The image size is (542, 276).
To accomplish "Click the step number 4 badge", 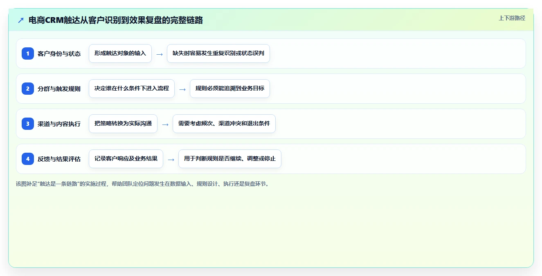I will click(28, 159).
